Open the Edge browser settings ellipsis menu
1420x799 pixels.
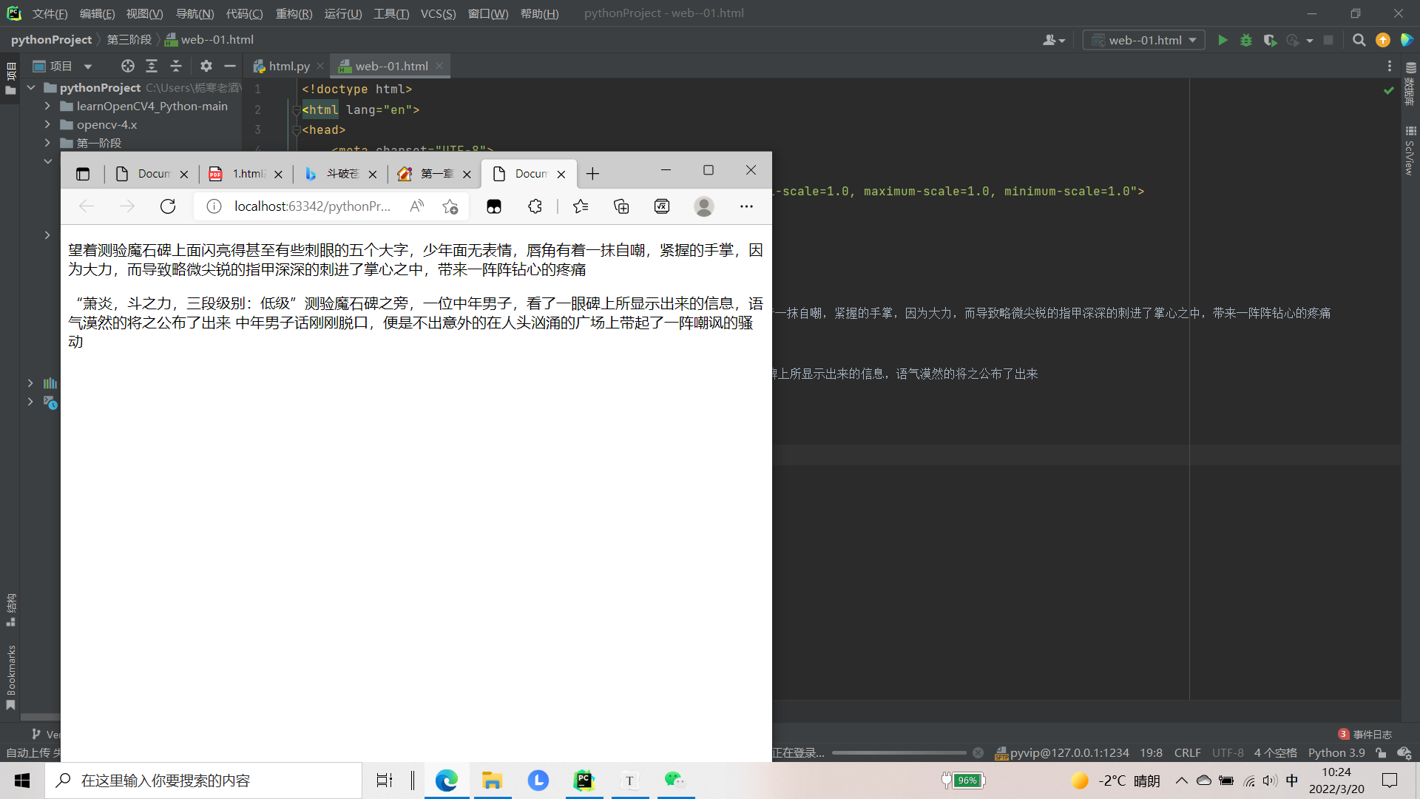tap(746, 206)
